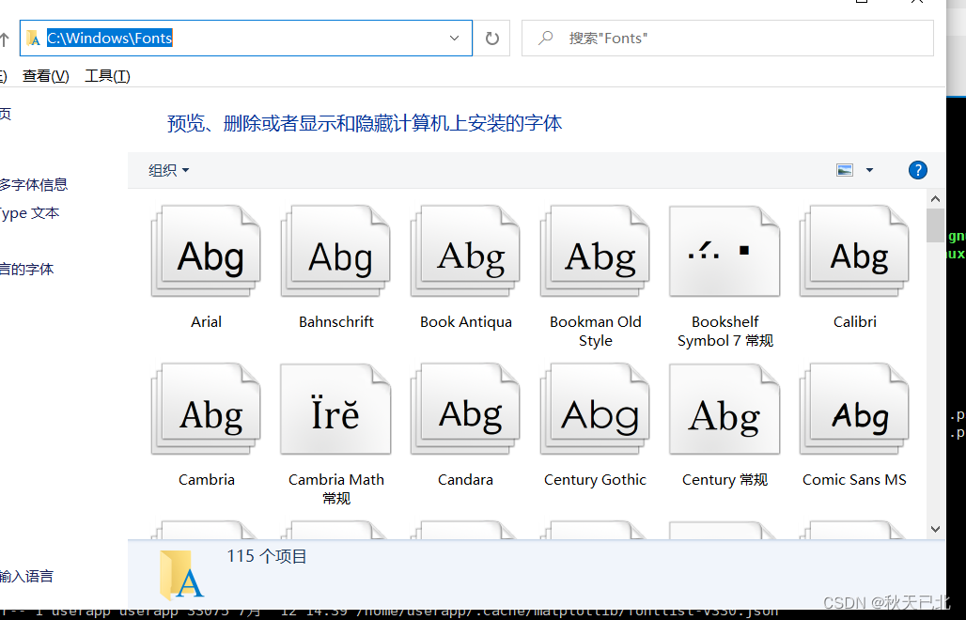966x620 pixels.
Task: Select the Bookshelf Symbol 7 font icon
Action: point(725,251)
